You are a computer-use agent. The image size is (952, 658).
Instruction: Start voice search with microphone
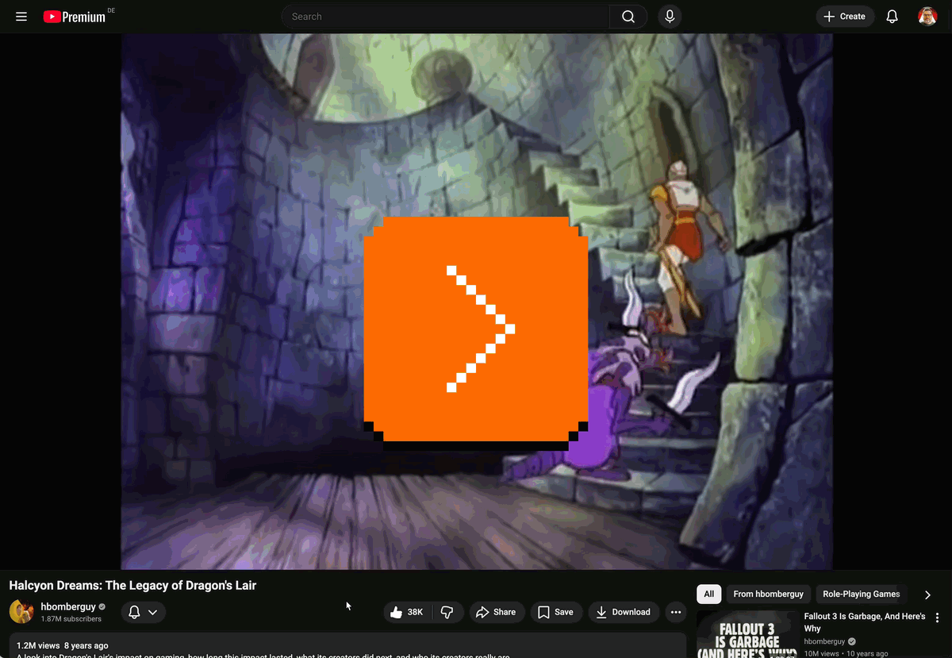pos(670,17)
